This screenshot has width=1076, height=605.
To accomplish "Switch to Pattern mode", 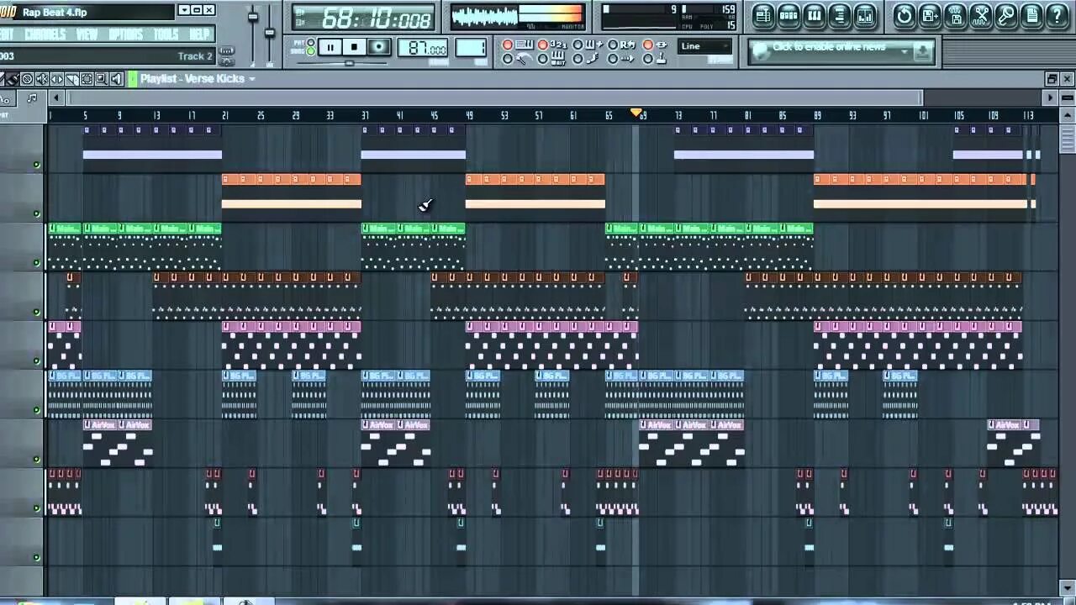I will (x=311, y=42).
